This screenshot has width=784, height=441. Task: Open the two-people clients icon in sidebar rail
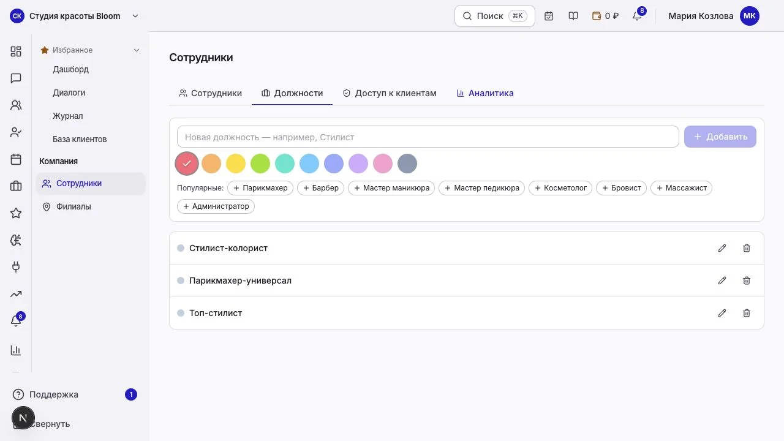click(16, 105)
